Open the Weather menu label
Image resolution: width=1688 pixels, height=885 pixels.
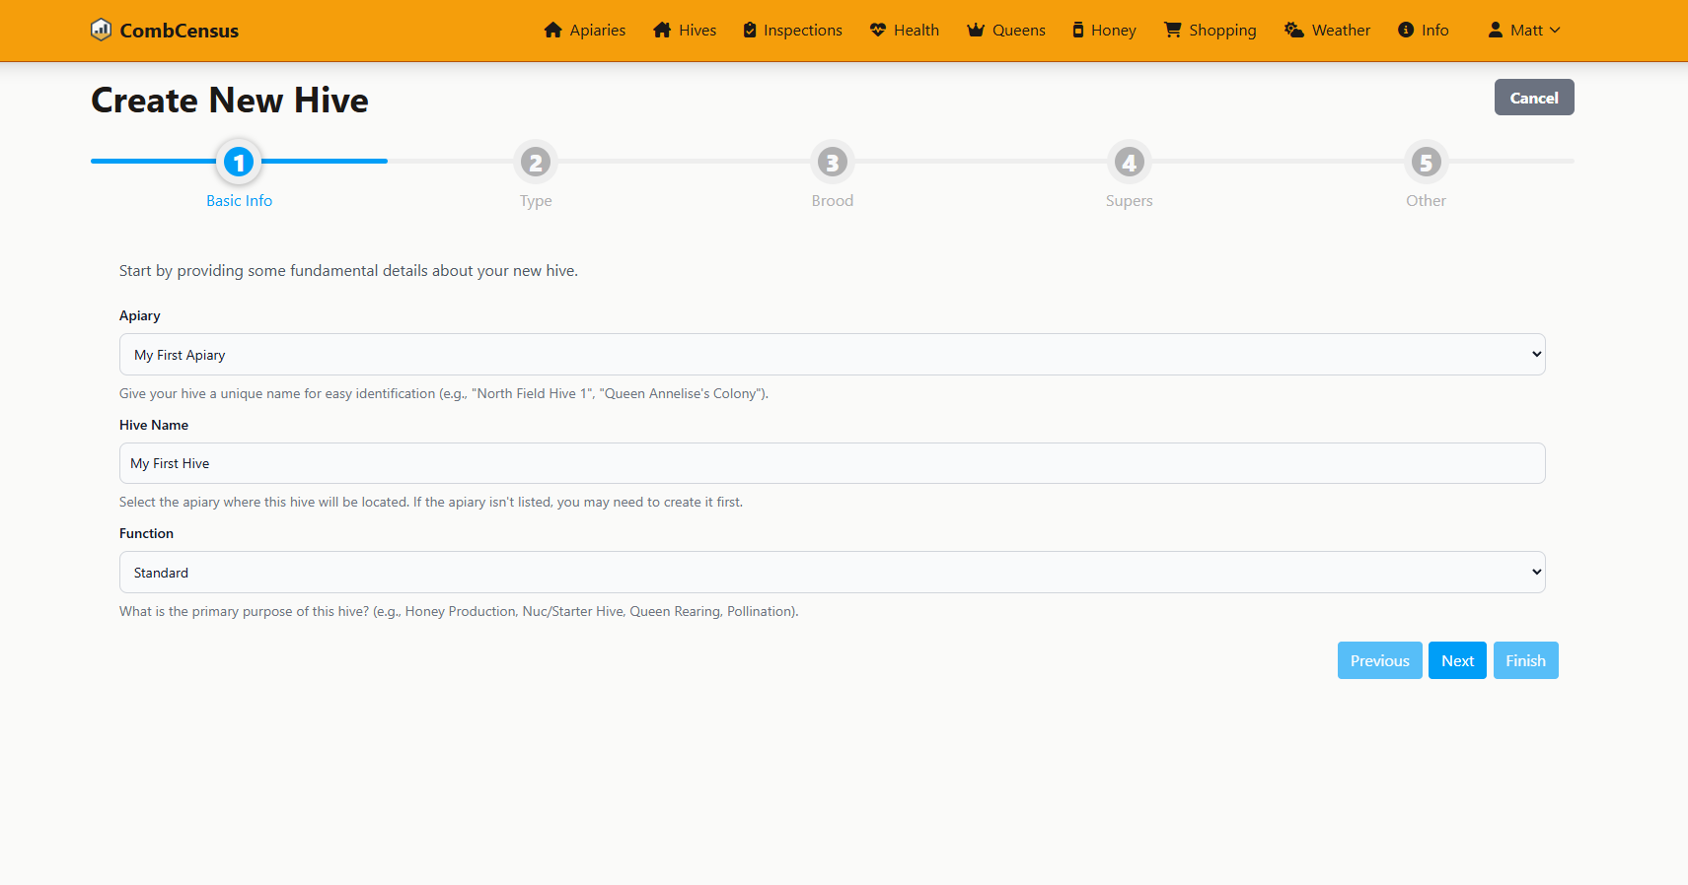tap(1342, 31)
